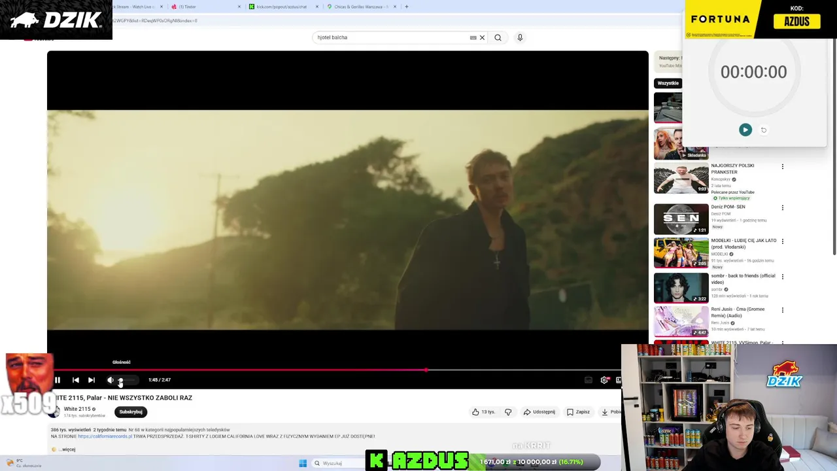Open Reni Jusis - Ćma remix thumbnail
The image size is (837, 471).
click(x=681, y=321)
